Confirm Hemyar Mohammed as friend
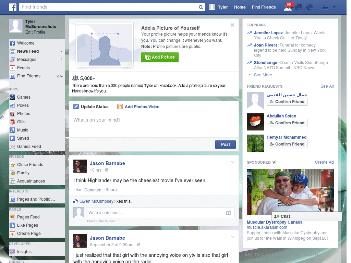 (287, 144)
